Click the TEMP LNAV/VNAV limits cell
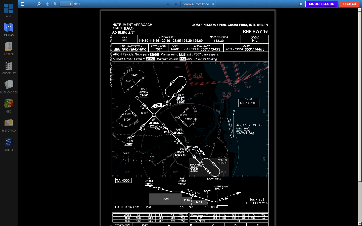Image resolution: width=362 pixels, height=226 pixels. click(x=130, y=48)
